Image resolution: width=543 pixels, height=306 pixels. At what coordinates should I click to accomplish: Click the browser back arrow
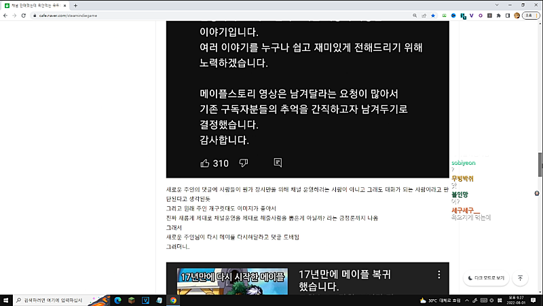tap(5, 16)
